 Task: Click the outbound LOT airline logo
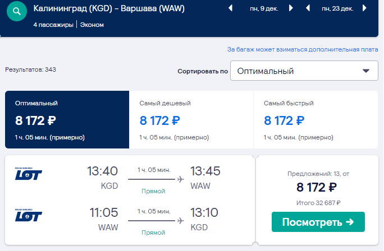coord(29,174)
